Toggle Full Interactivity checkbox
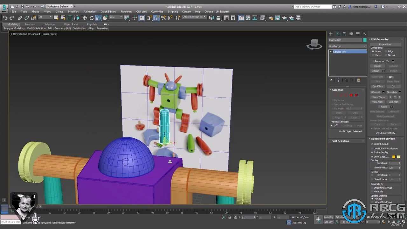Image resolution: width=407 pixels, height=229 pixels. (x=377, y=133)
